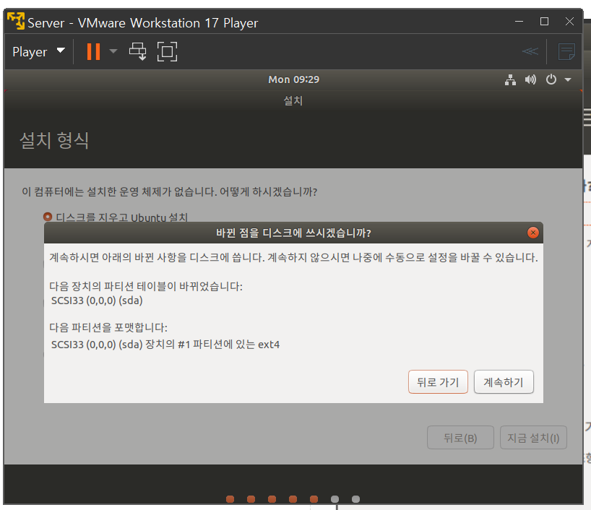Click the SCSI33 (0,0,0) (sda) device line
This screenshot has height=510, width=591.
[x=97, y=301]
